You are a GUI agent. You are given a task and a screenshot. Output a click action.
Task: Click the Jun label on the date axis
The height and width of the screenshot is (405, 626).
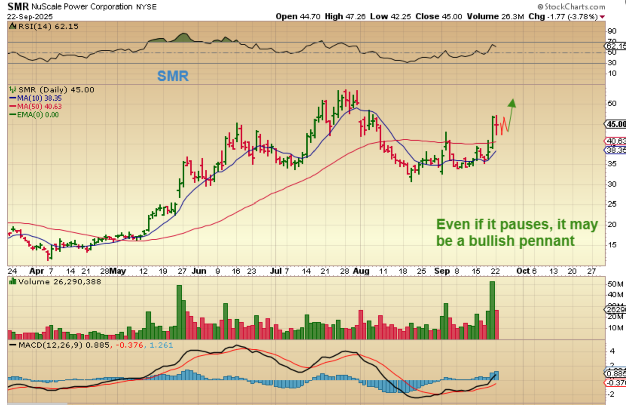click(x=199, y=271)
